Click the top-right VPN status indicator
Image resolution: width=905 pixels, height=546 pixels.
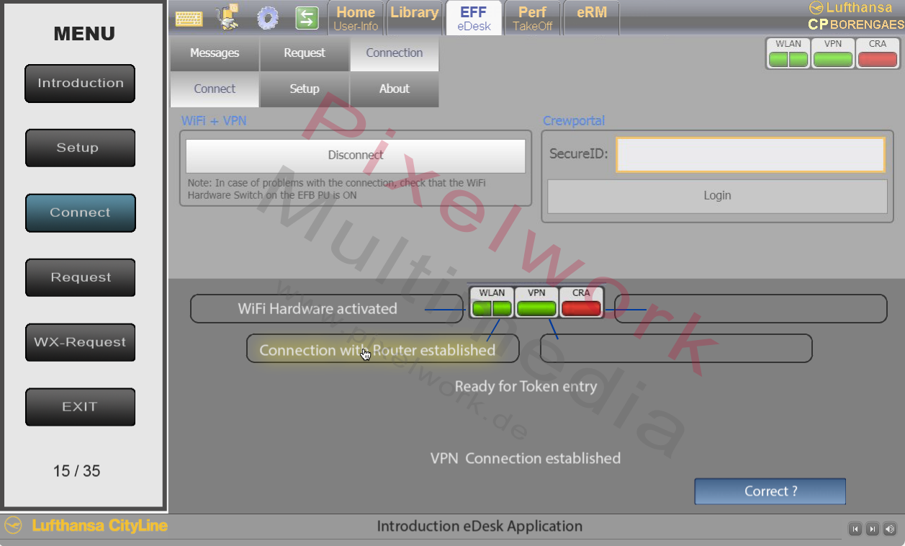coord(833,54)
